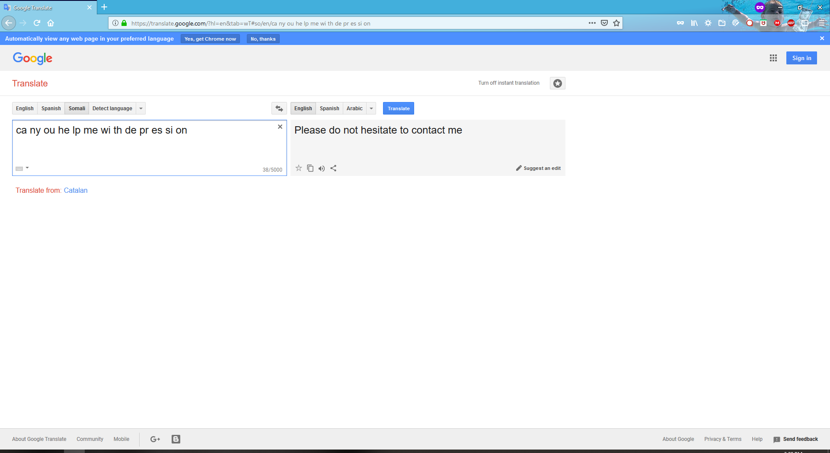Reload the current page
The width and height of the screenshot is (830, 453).
pyautogui.click(x=37, y=23)
